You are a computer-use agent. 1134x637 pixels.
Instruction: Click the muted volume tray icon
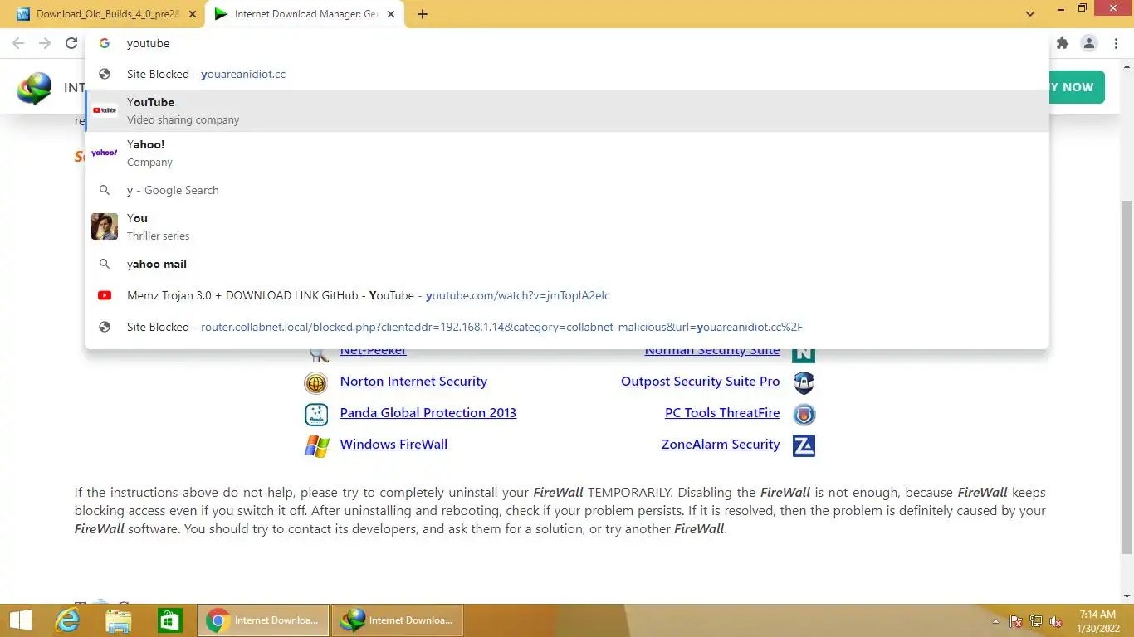click(1057, 621)
